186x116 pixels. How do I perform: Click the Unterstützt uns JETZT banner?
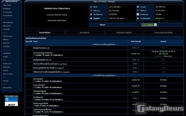tap(11, 101)
